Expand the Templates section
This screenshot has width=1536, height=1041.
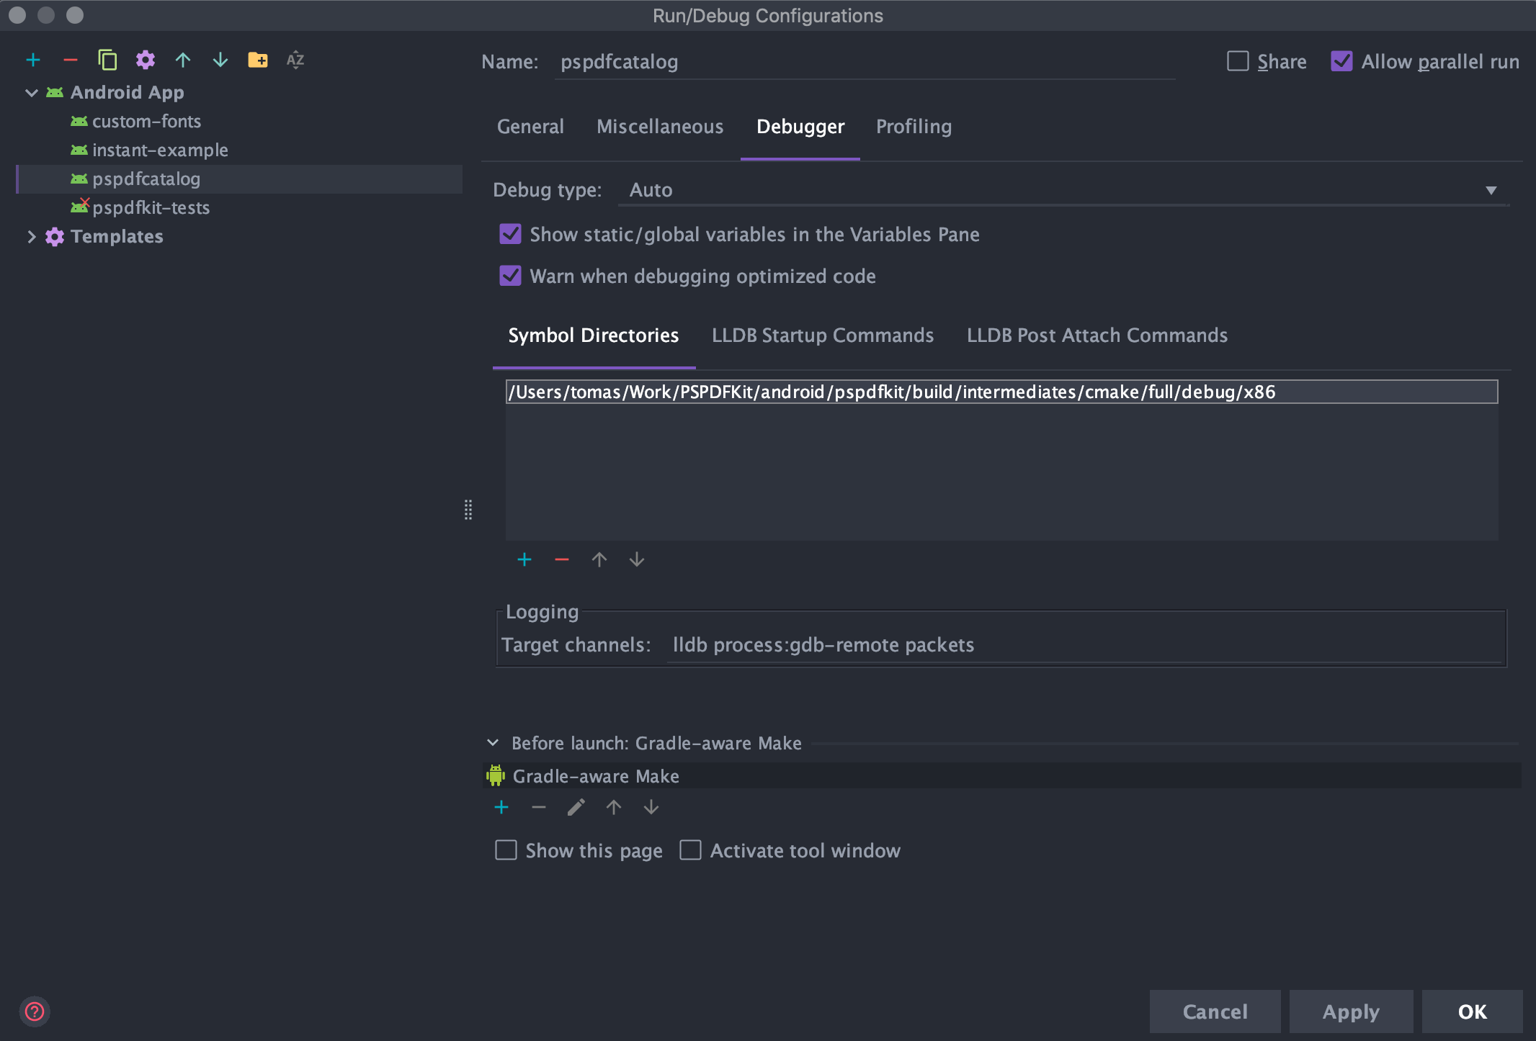pyautogui.click(x=31, y=236)
